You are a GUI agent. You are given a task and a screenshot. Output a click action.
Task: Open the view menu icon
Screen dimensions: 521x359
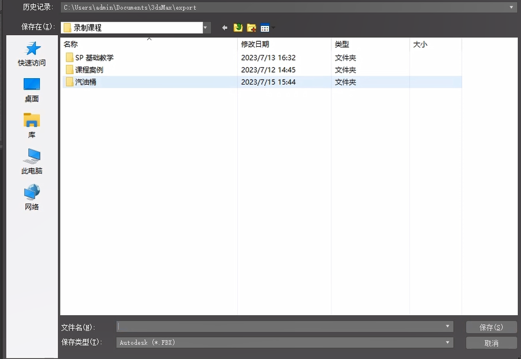click(x=265, y=28)
